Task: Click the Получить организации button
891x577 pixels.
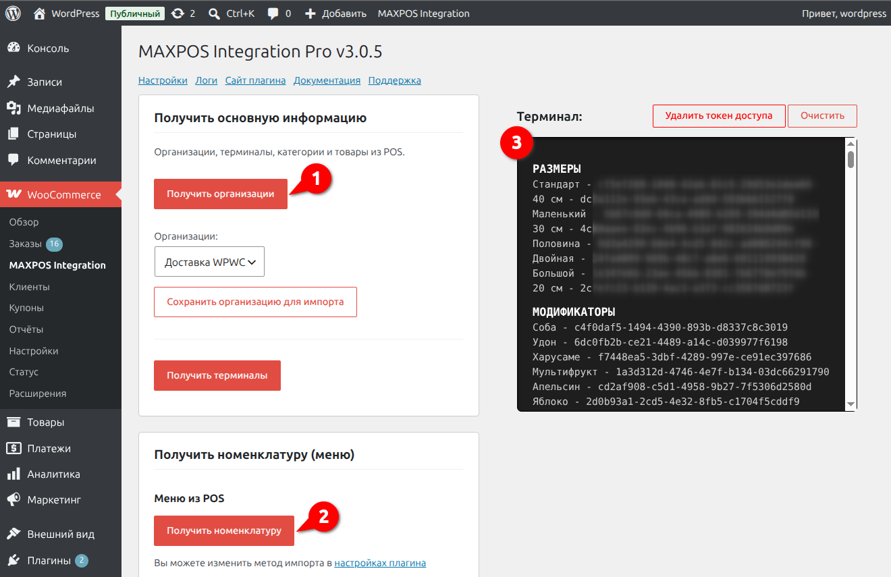Action: click(x=221, y=194)
